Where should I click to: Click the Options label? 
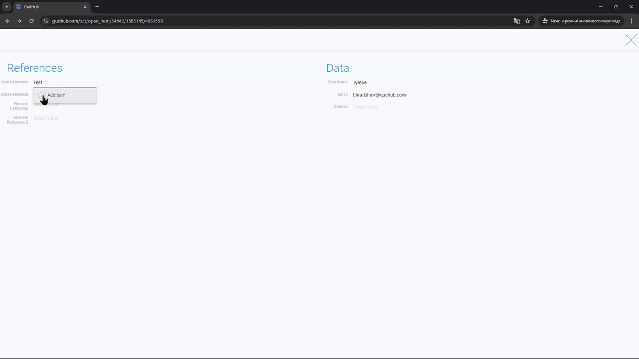coord(341,107)
